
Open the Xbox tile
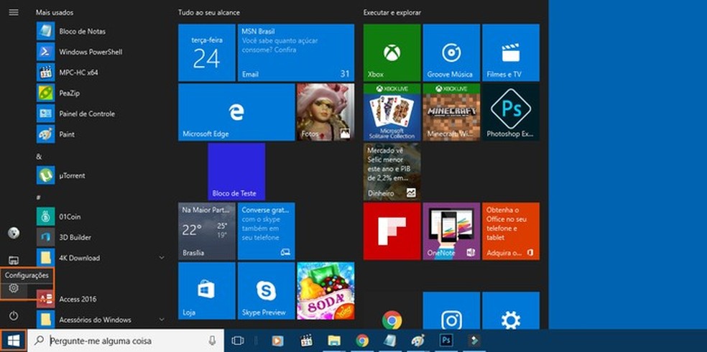tap(392, 52)
